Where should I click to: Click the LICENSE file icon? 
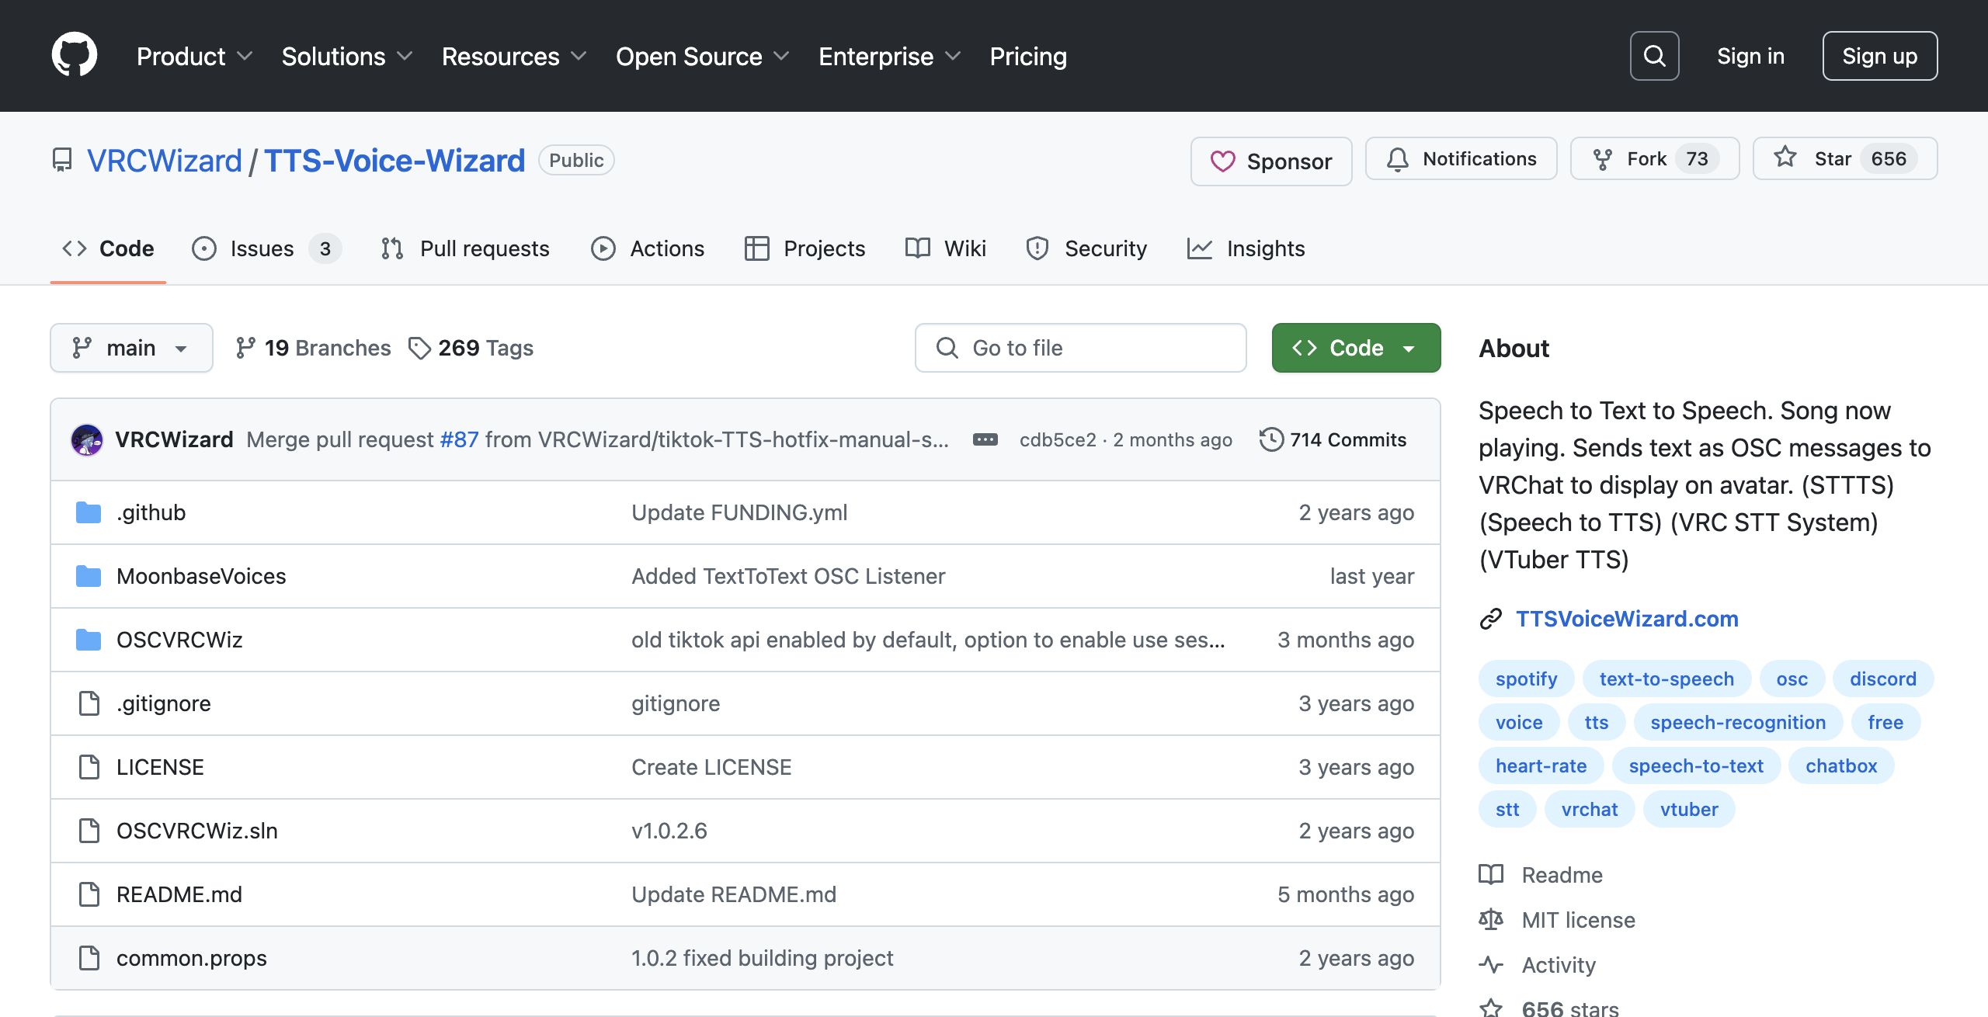coord(89,767)
